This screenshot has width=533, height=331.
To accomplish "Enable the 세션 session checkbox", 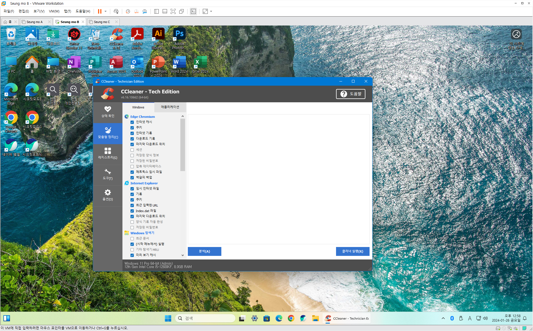I will (x=132, y=150).
